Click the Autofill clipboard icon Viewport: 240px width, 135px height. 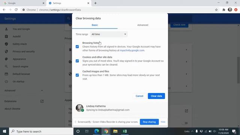6,36
